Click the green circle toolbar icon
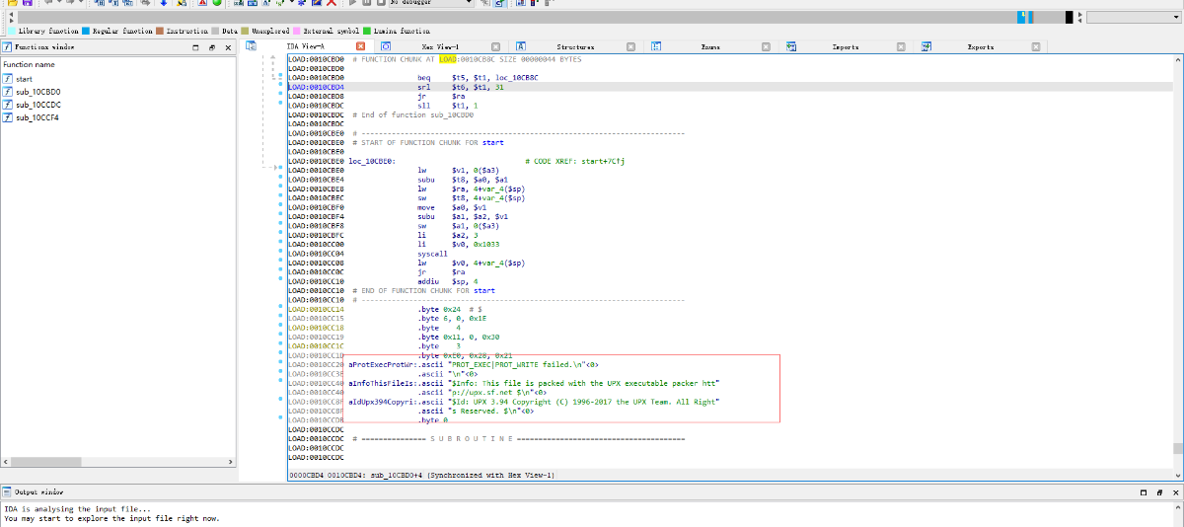1184x527 pixels. [216, 3]
